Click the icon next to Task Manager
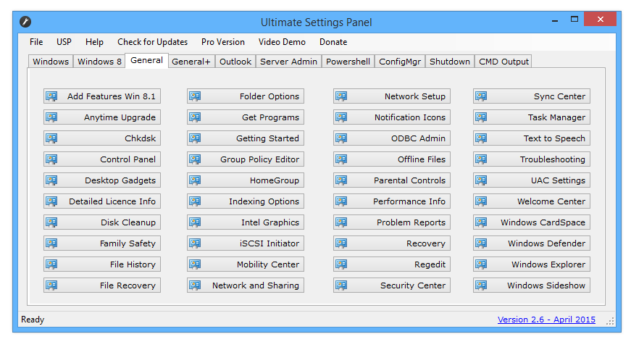The width and height of the screenshot is (631, 342). (x=481, y=117)
